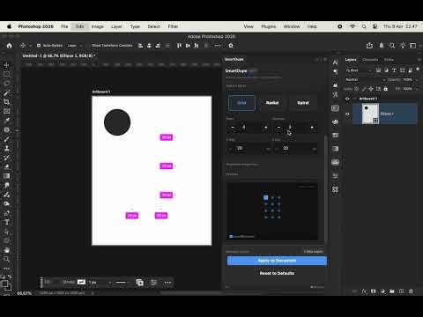Decrease the Columns value with minus
423x317 pixels.
pyautogui.click(x=278, y=128)
